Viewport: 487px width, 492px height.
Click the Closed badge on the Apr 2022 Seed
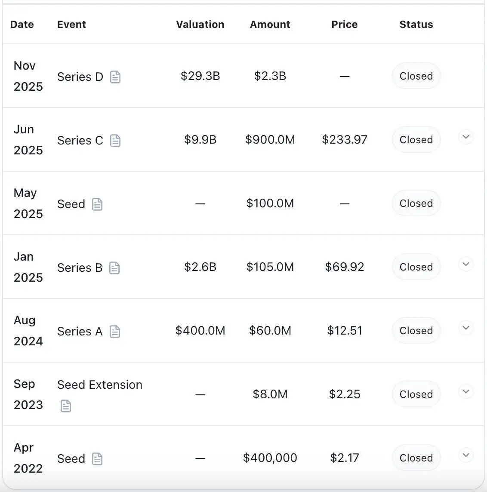coord(416,458)
